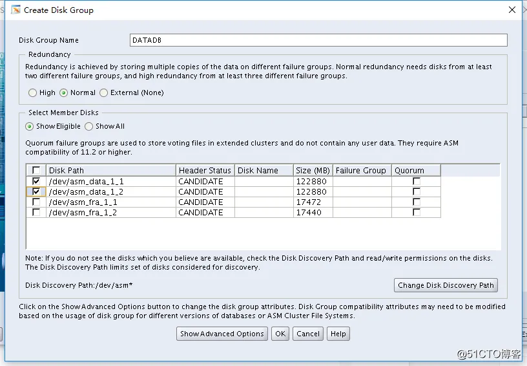Check the /dev/asm_fra_1_2 disk
The width and height of the screenshot is (527, 366).
[x=36, y=213]
